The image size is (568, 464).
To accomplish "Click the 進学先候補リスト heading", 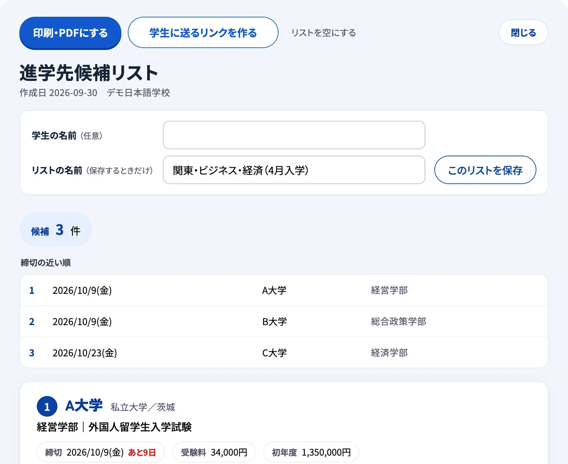I will coord(89,73).
